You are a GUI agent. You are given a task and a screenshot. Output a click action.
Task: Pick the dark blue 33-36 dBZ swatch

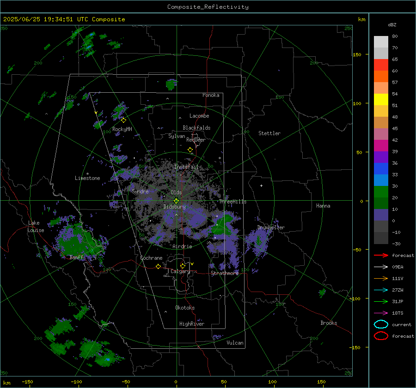pyautogui.click(x=381, y=169)
